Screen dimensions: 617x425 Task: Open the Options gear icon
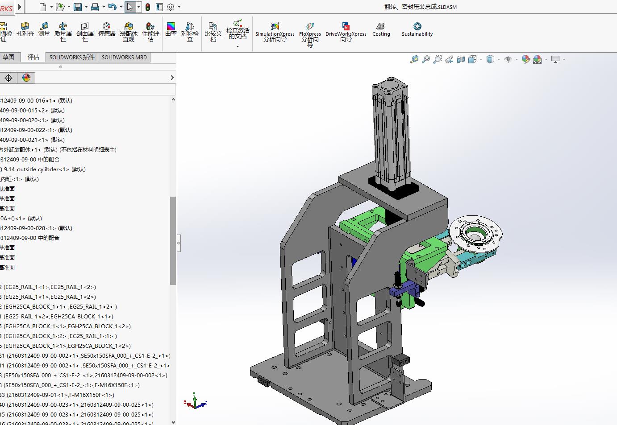coord(171,7)
